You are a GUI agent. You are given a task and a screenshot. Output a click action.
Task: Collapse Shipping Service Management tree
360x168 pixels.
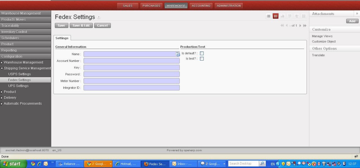coord(2,68)
